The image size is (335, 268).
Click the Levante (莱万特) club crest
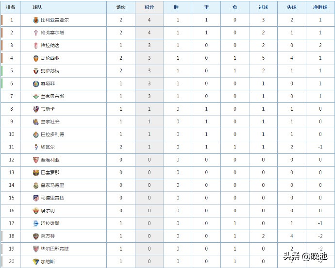click(36, 236)
